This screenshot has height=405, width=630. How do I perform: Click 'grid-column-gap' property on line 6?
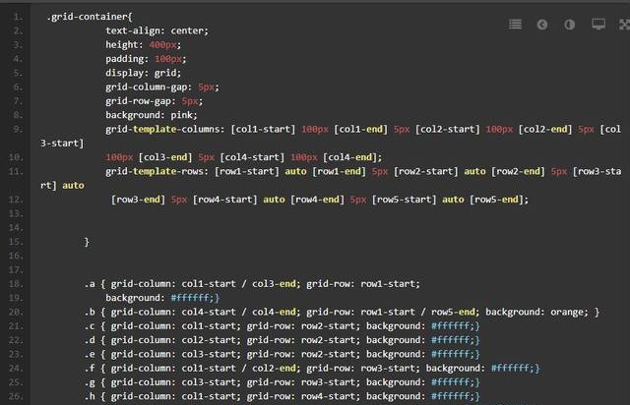[x=147, y=87]
